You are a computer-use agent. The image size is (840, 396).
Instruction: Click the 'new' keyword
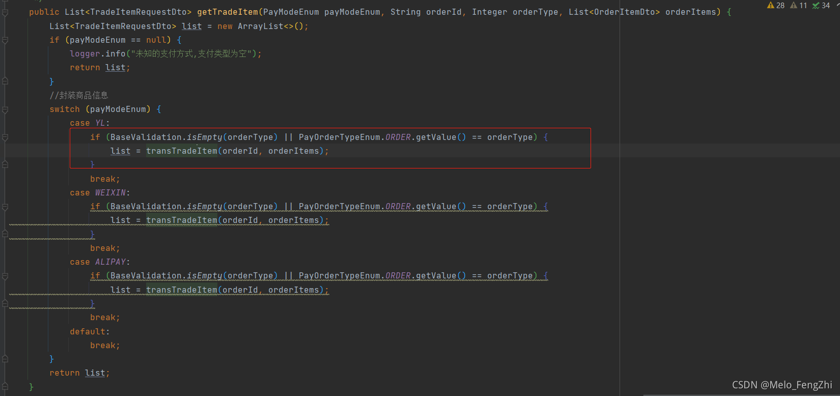(x=225, y=26)
